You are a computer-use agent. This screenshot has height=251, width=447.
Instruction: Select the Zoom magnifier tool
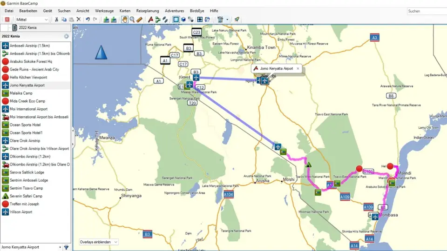point(132,20)
